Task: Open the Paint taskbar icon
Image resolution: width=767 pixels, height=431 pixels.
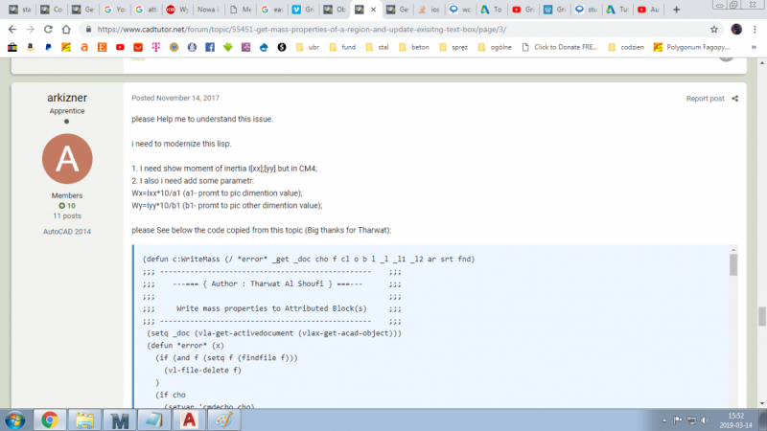Action: point(224,420)
